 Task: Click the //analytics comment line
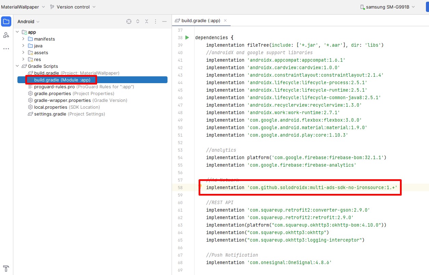[221, 150]
